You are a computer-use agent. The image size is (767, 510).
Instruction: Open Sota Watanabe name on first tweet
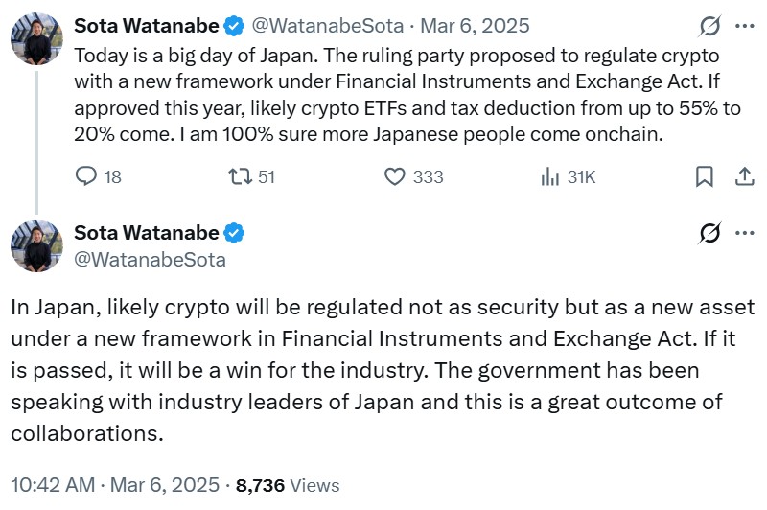146,26
